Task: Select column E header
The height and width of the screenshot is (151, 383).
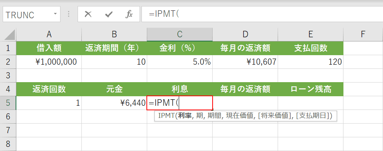Action: click(310, 35)
